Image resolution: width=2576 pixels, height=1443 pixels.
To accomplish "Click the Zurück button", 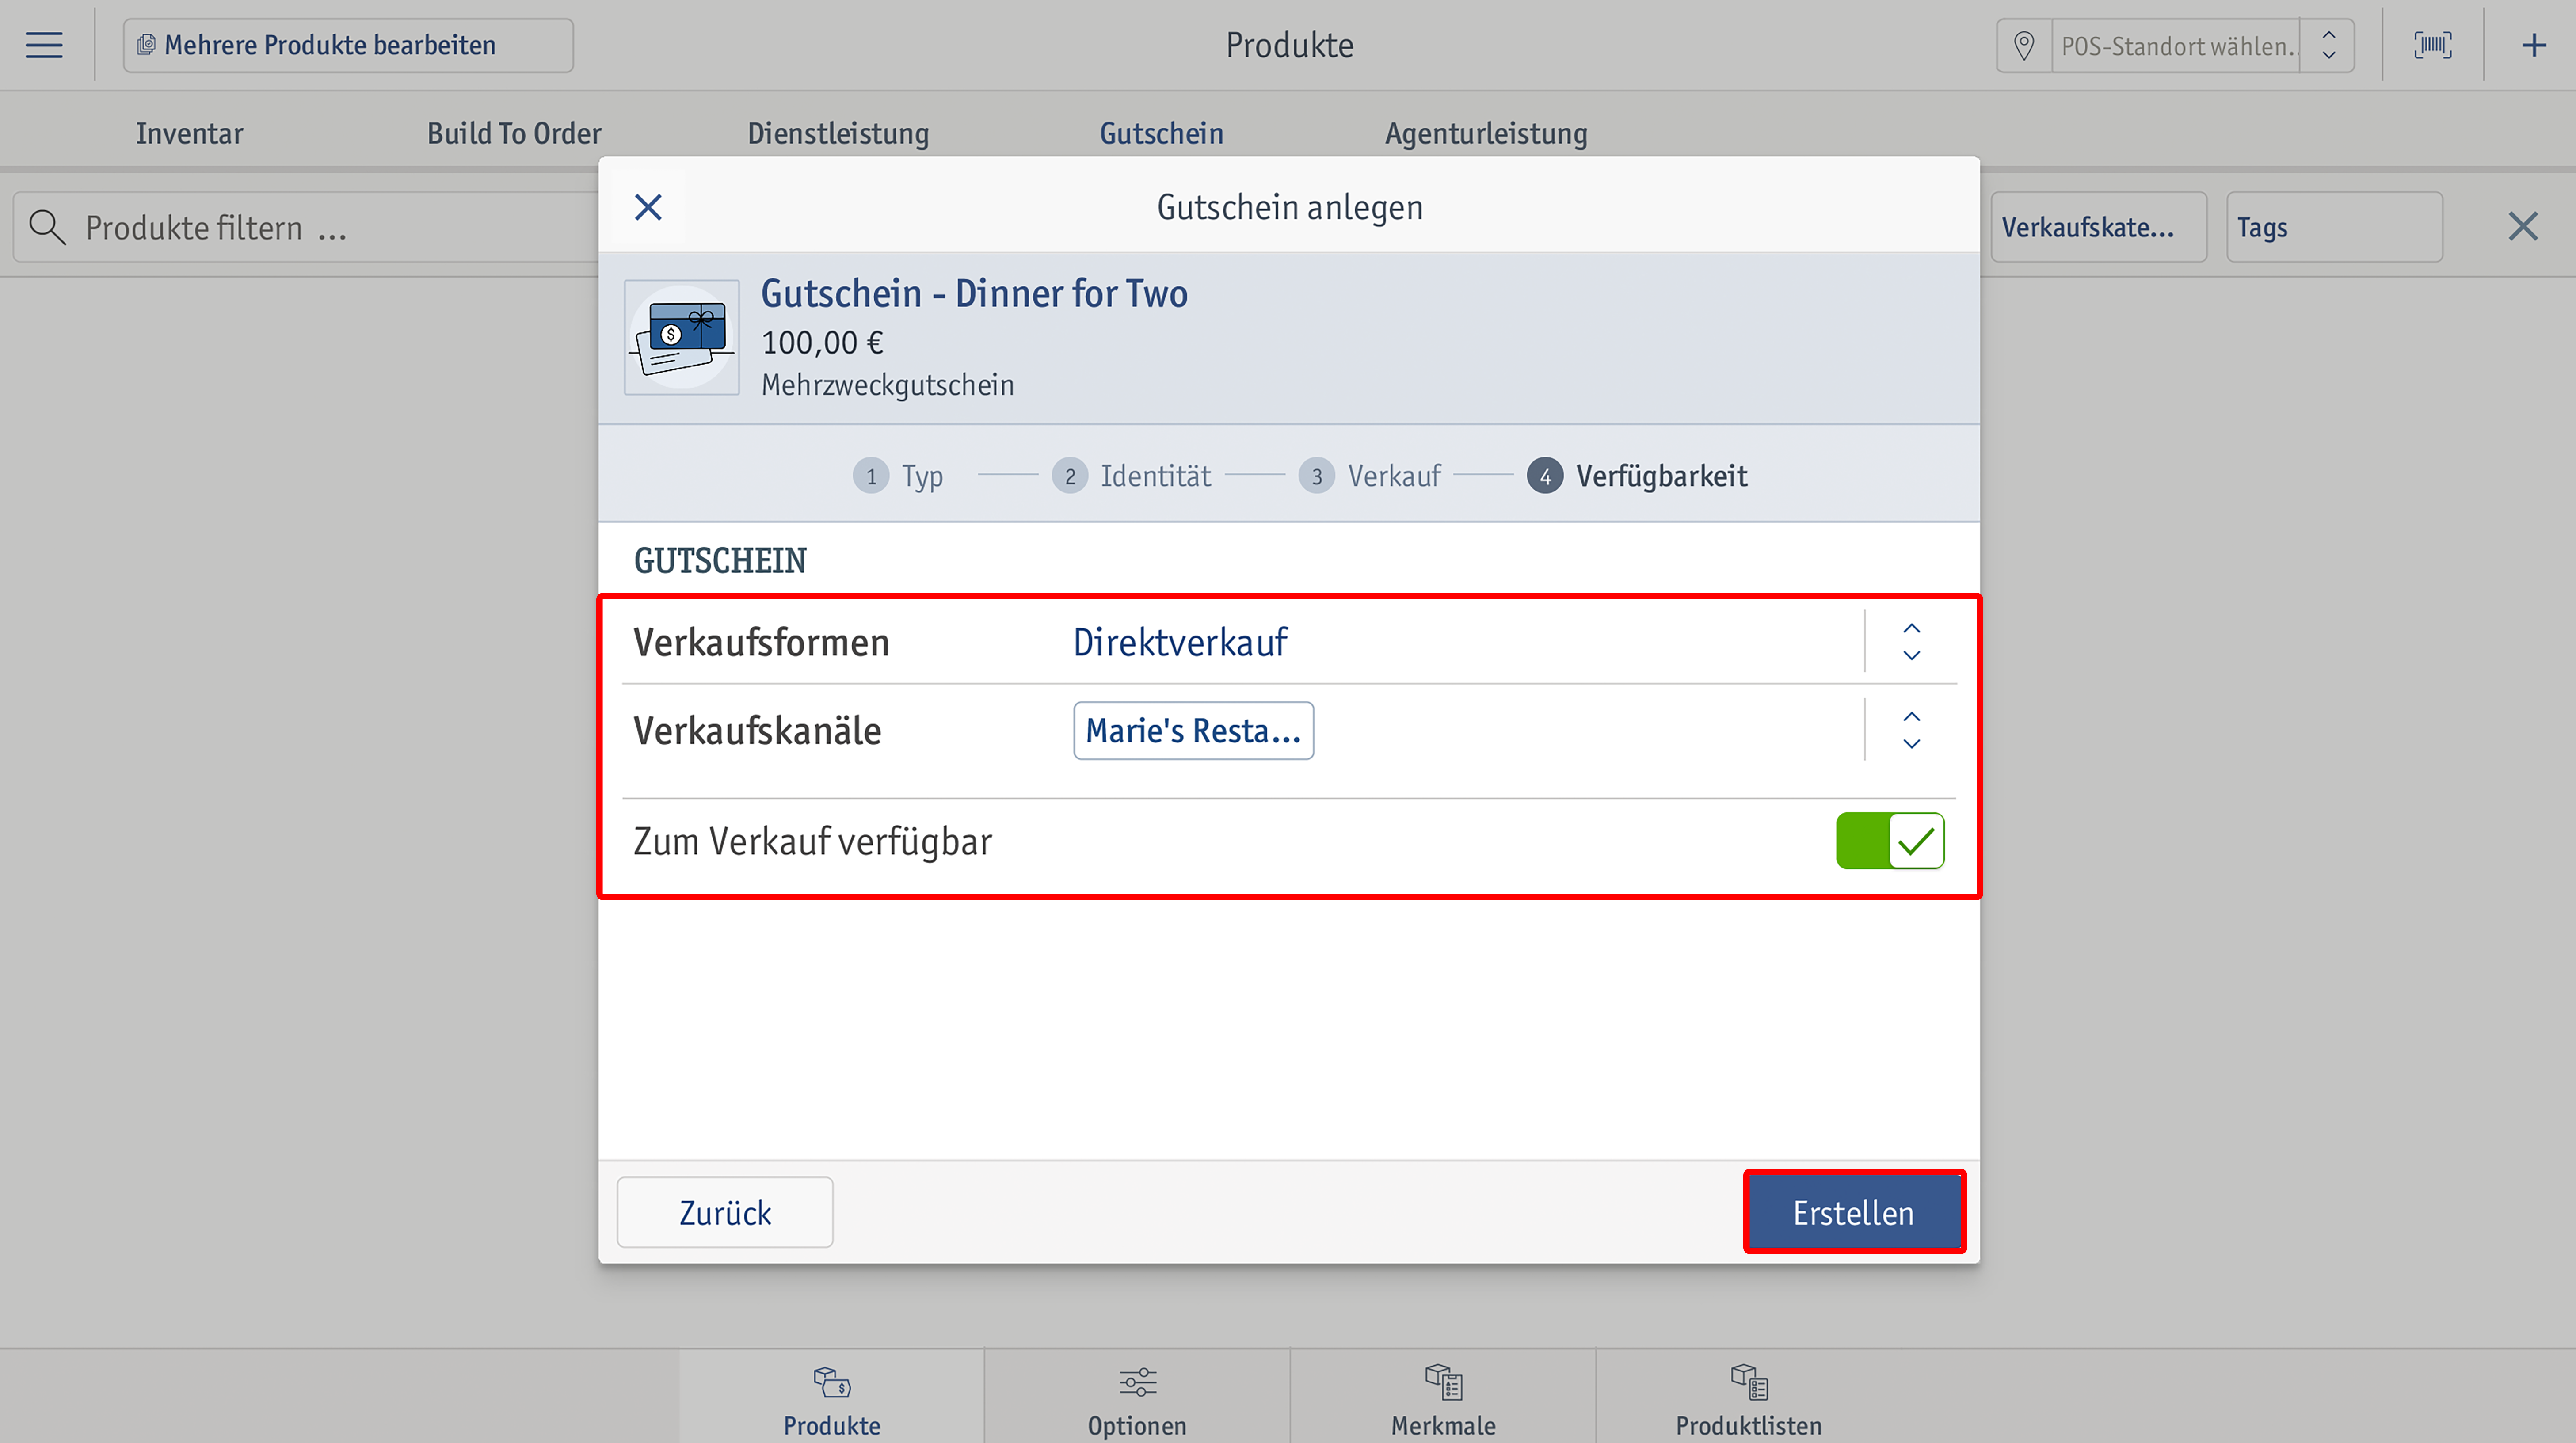I will pos(725,1212).
